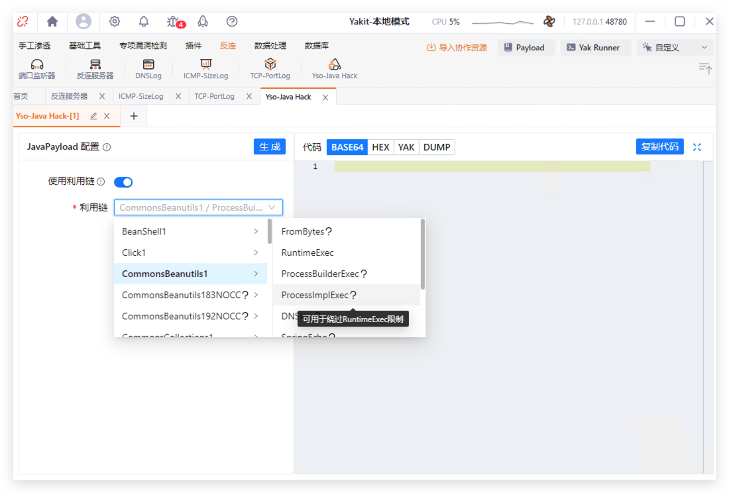Switch to the ICMP-SizeLog tab
The height and width of the screenshot is (493, 729).
point(141,96)
